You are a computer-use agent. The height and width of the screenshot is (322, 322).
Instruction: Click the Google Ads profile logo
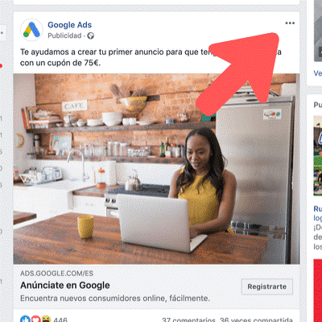(31, 30)
